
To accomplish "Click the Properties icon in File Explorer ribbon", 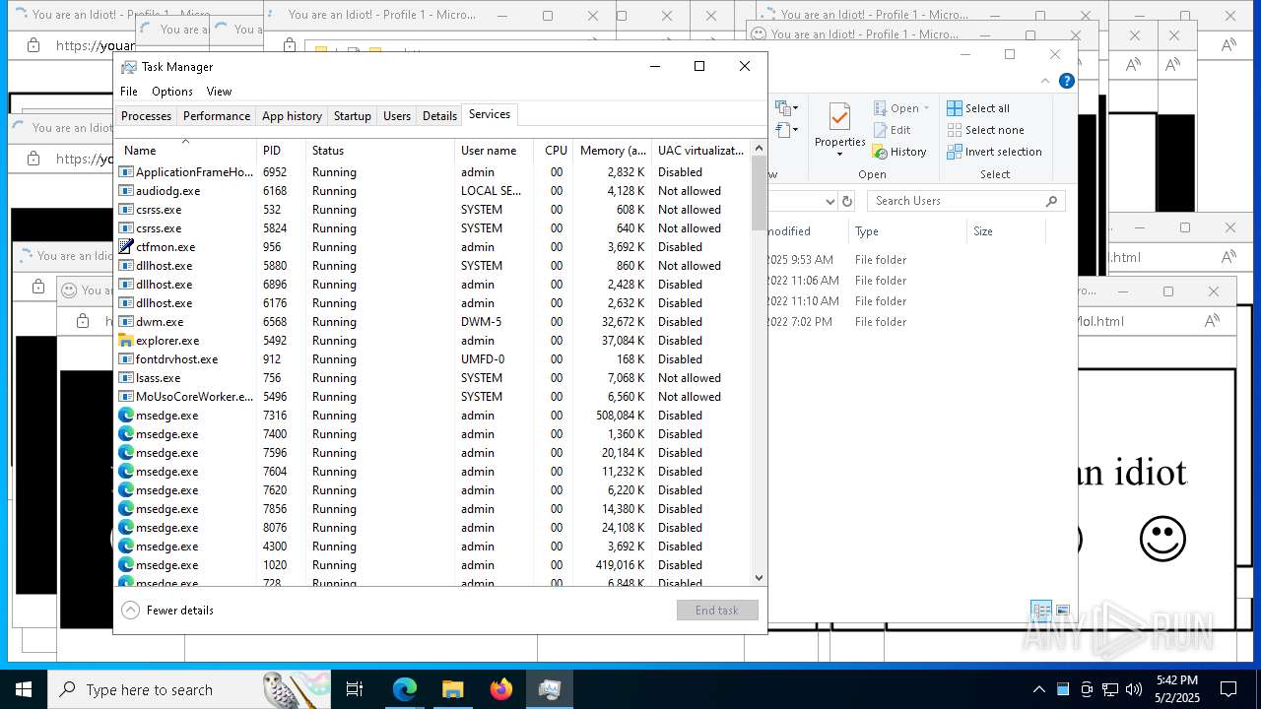I will (x=839, y=118).
